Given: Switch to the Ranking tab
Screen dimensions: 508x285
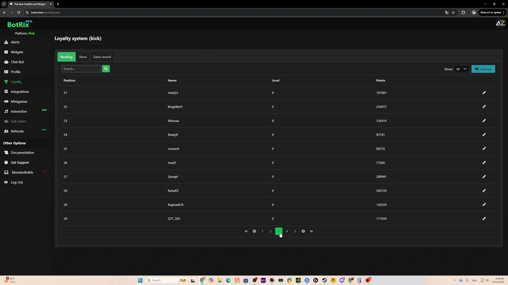Looking at the screenshot, I should pos(66,57).
